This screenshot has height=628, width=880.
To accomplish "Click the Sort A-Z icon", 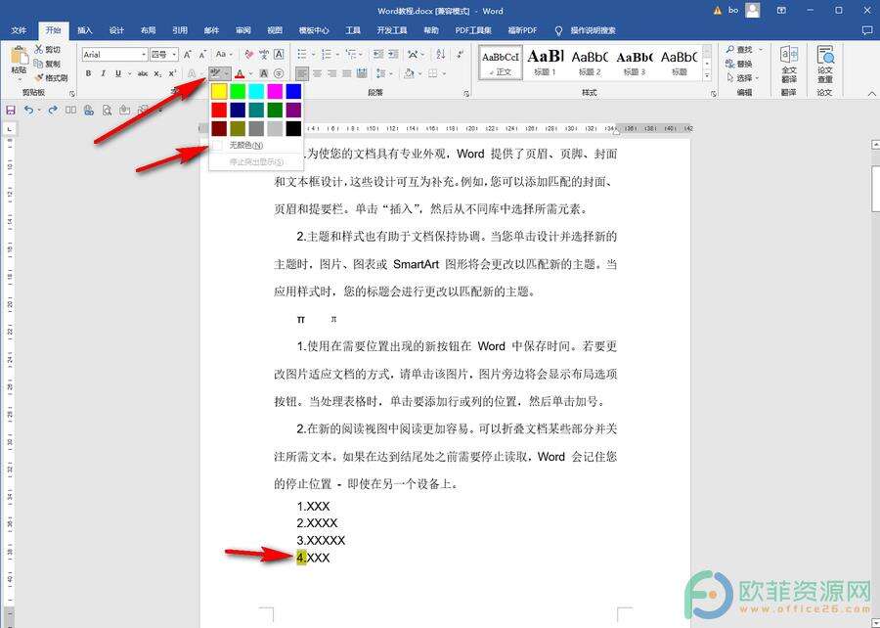I will (441, 55).
